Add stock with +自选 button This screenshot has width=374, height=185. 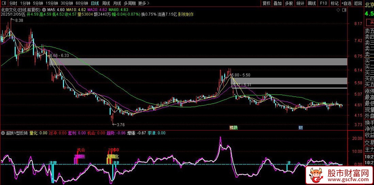tap(346, 3)
